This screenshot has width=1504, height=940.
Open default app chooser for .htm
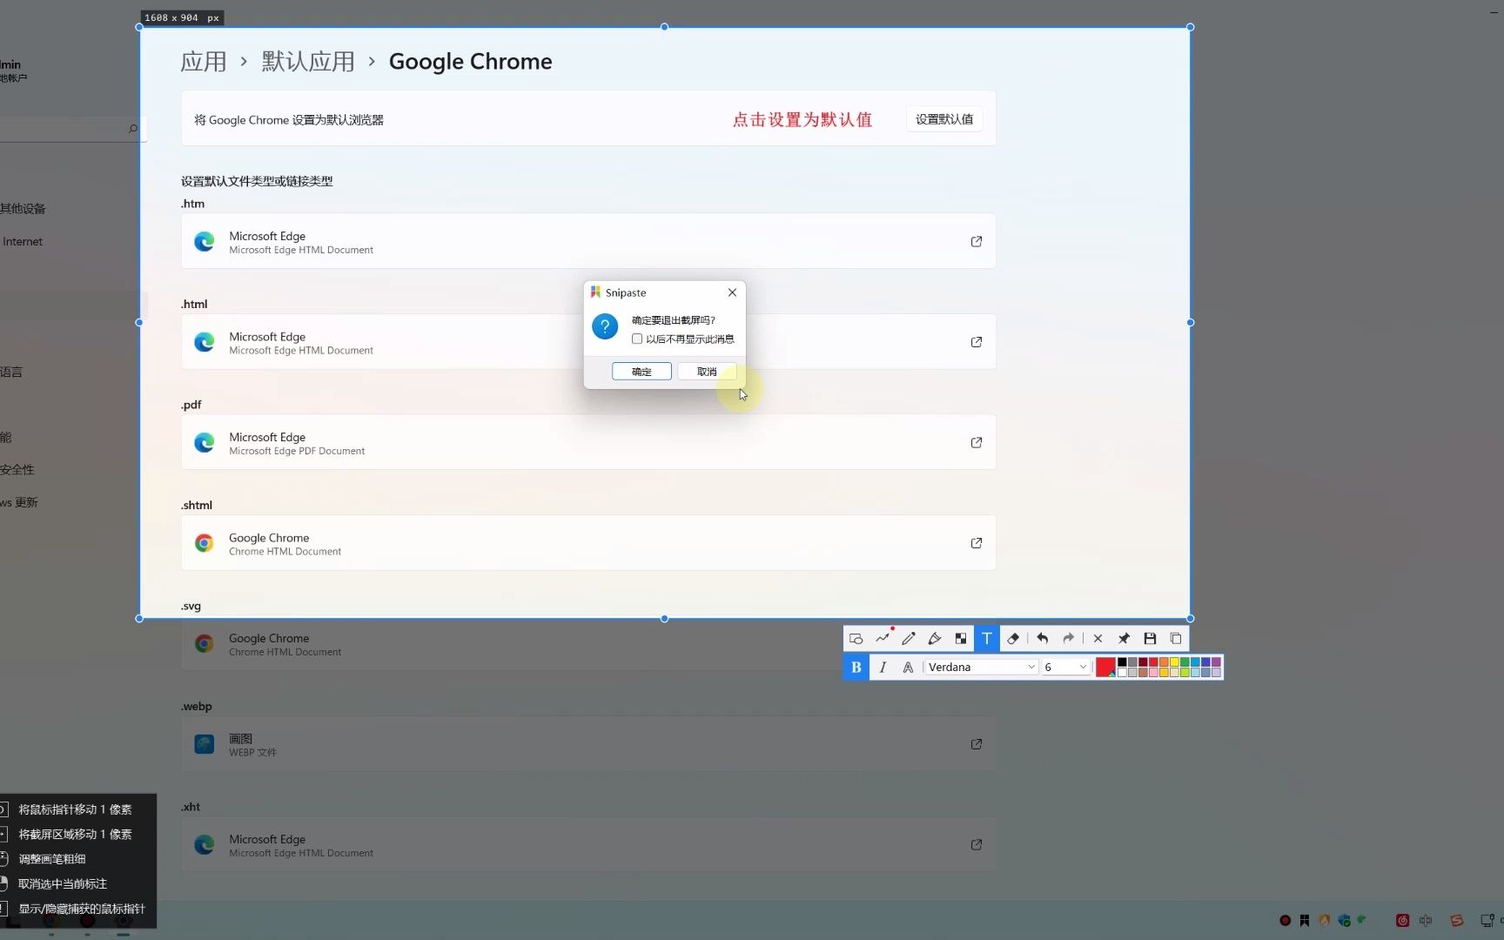coord(977,241)
